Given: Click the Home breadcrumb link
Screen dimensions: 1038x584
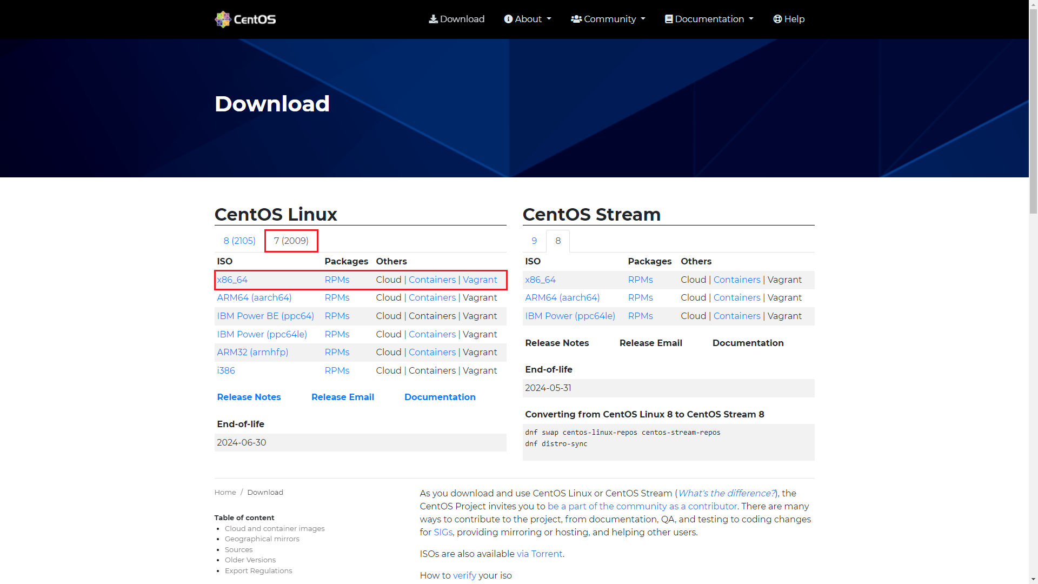Looking at the screenshot, I should (225, 493).
